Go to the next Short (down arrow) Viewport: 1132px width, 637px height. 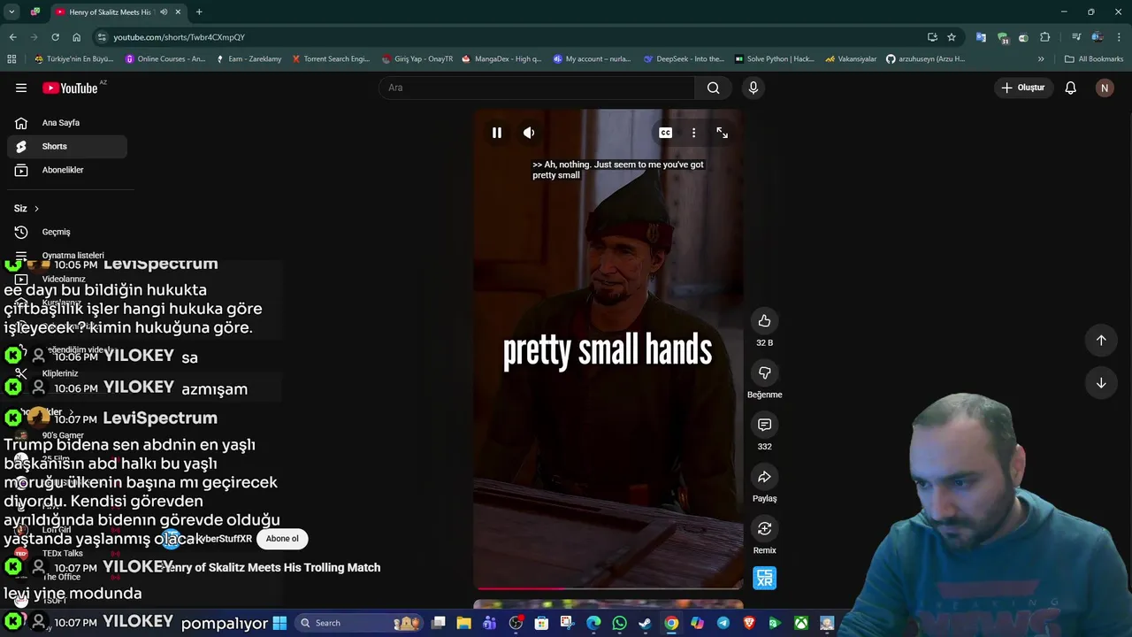click(1101, 383)
